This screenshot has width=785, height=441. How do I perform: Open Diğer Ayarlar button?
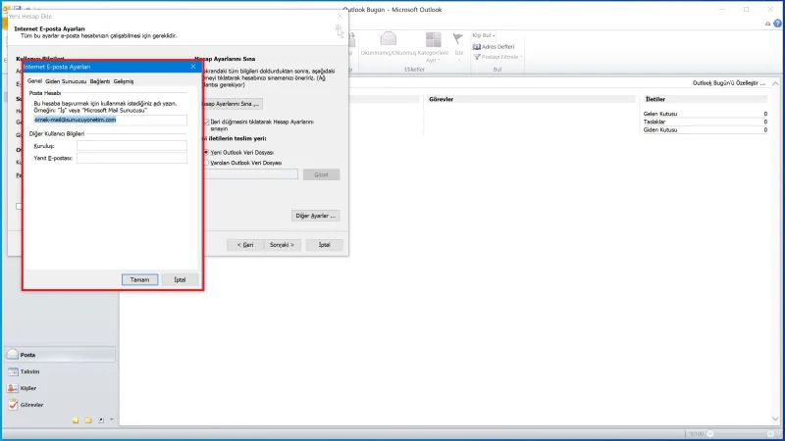315,216
